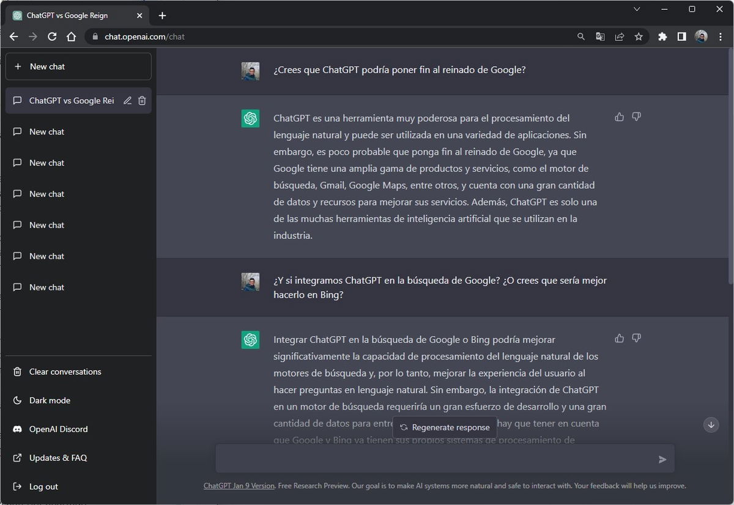The height and width of the screenshot is (505, 734).
Task: Clear all conversations
Action: (64, 371)
